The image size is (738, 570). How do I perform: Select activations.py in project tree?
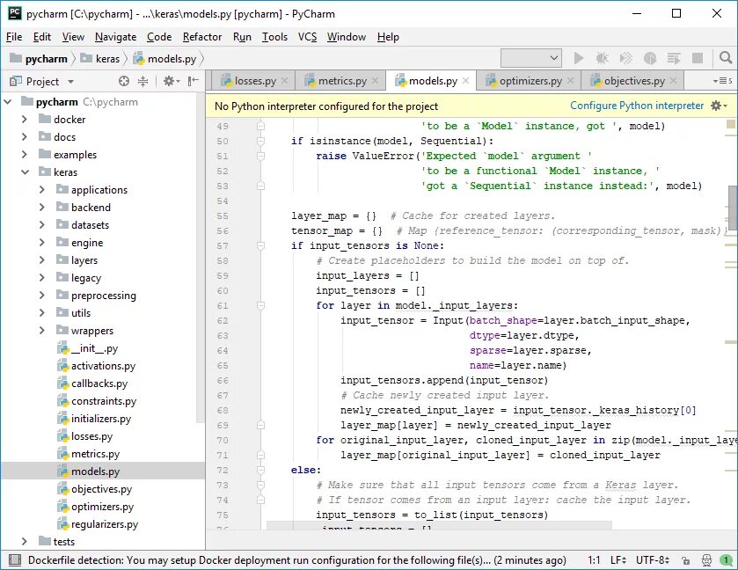(x=103, y=366)
